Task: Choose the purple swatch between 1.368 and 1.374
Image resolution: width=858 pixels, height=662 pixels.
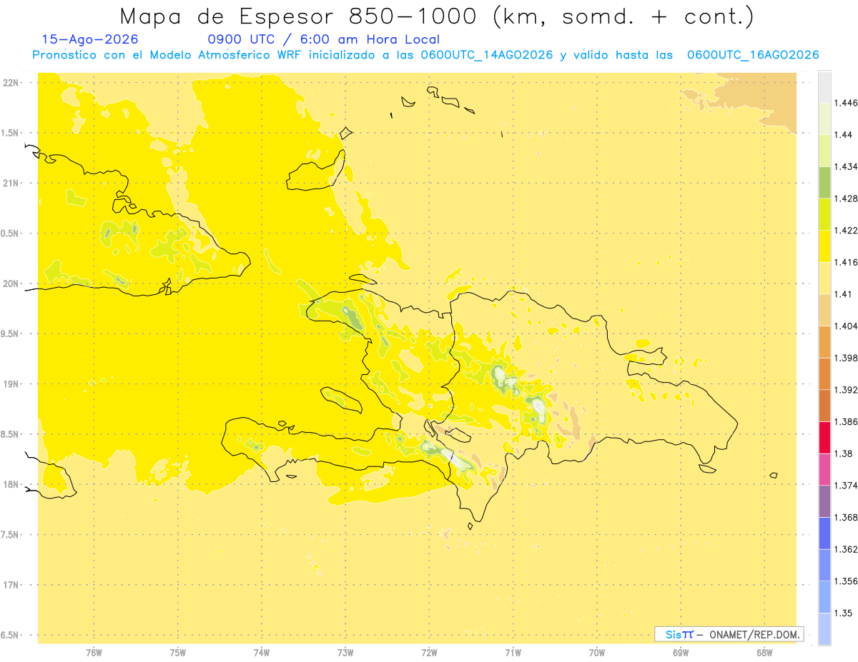Action: click(x=824, y=501)
